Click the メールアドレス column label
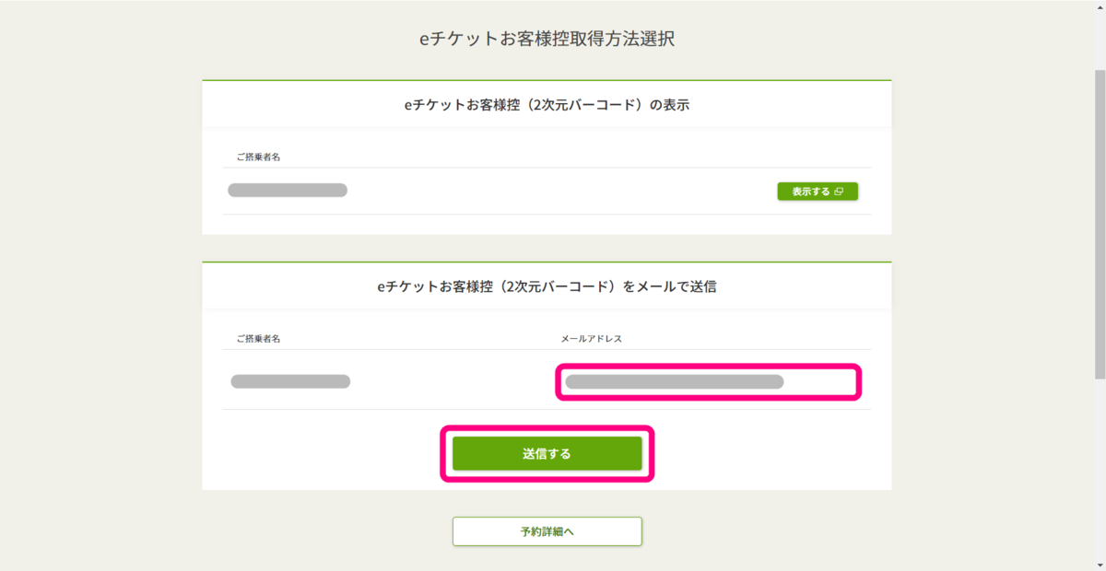The width and height of the screenshot is (1106, 571). click(x=592, y=339)
